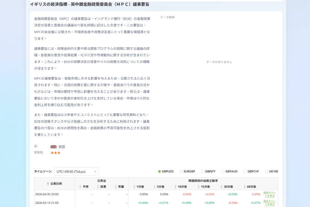Image resolution: width=310 pixels, height=207 pixels.
Task: Click the +0.07% value in 2026-03-19 row
Action: coord(256,203)
